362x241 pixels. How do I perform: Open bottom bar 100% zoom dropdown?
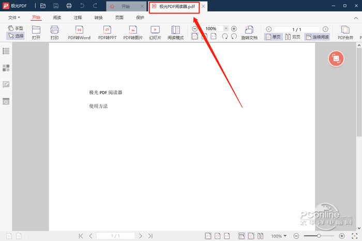(279, 236)
